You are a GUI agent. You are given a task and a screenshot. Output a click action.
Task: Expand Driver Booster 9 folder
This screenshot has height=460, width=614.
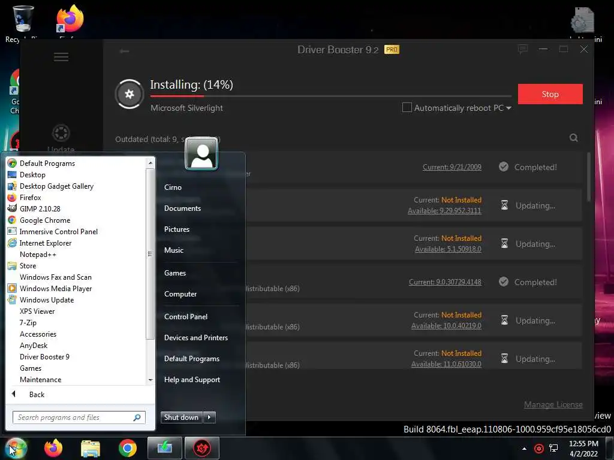pos(44,357)
